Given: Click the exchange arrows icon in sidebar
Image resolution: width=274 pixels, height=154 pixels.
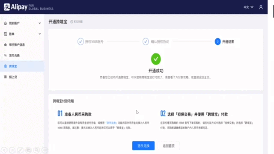Looking at the screenshot, I should coord(6,55).
